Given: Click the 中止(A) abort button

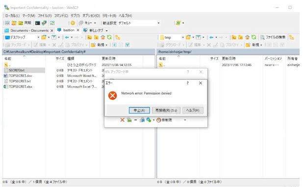Looking at the screenshot, I should pos(139,110).
